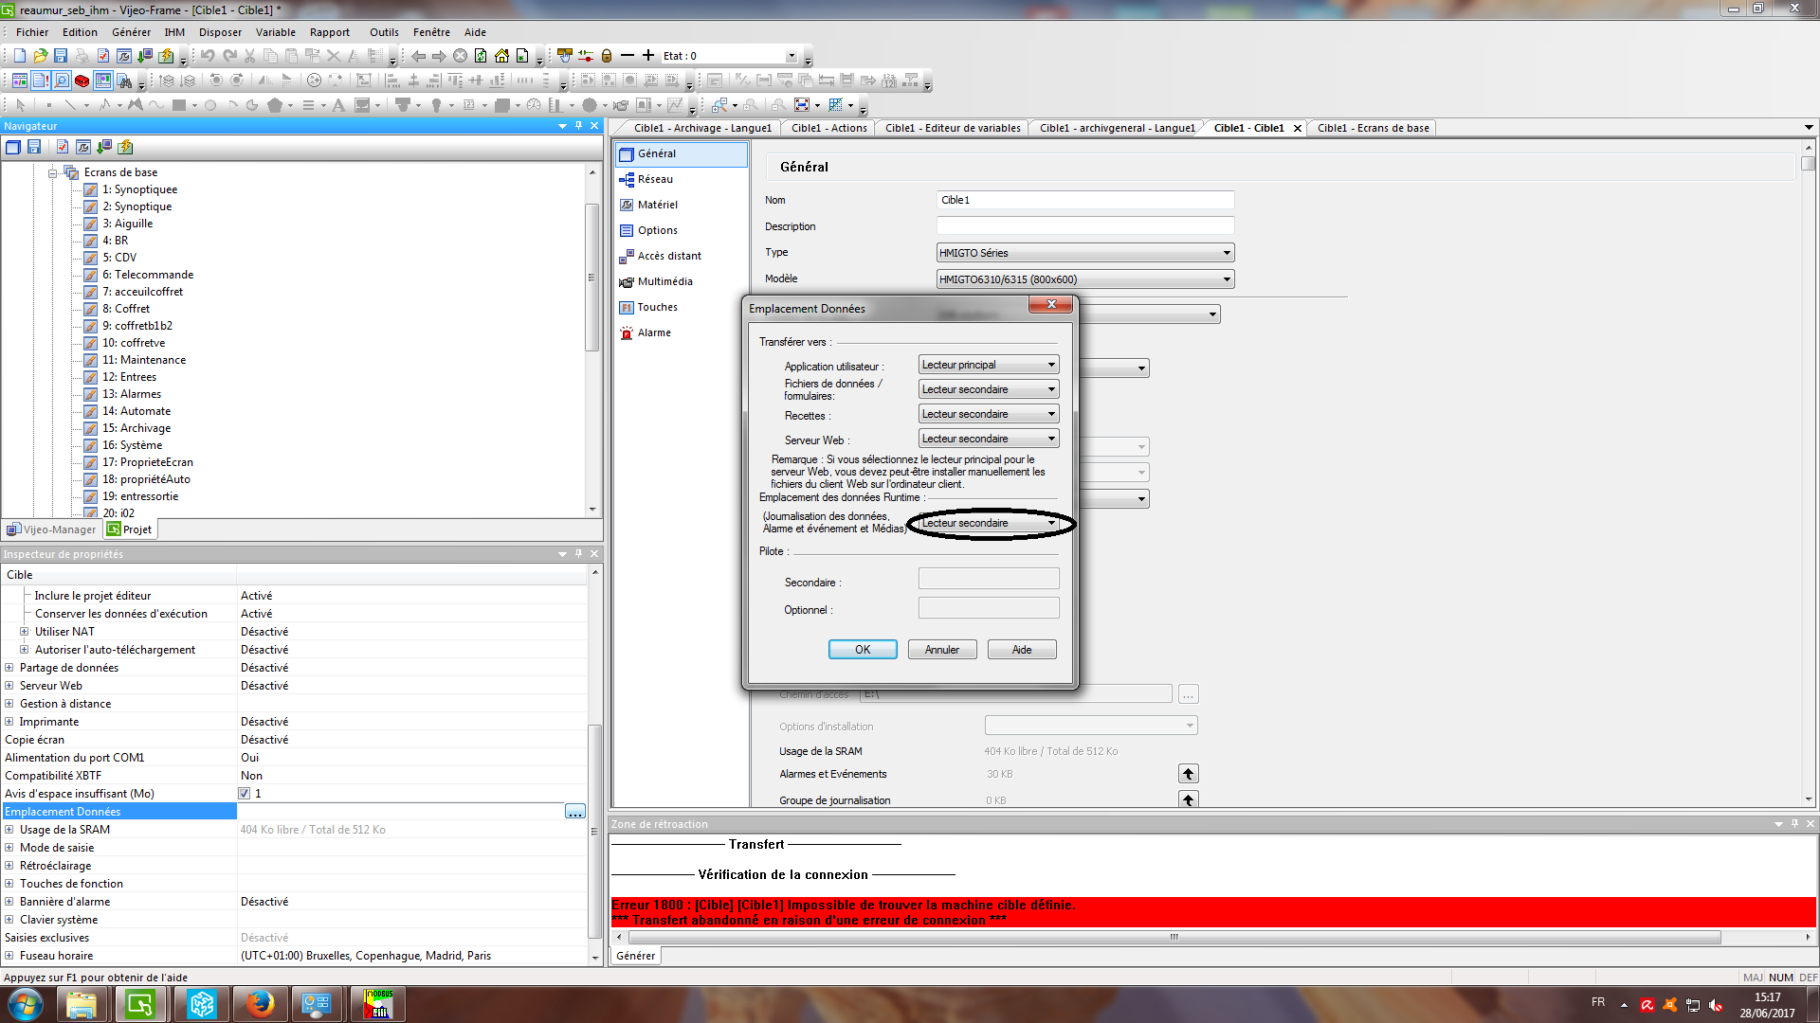Click the Annuler button
1820x1023 pixels.
pyautogui.click(x=941, y=650)
